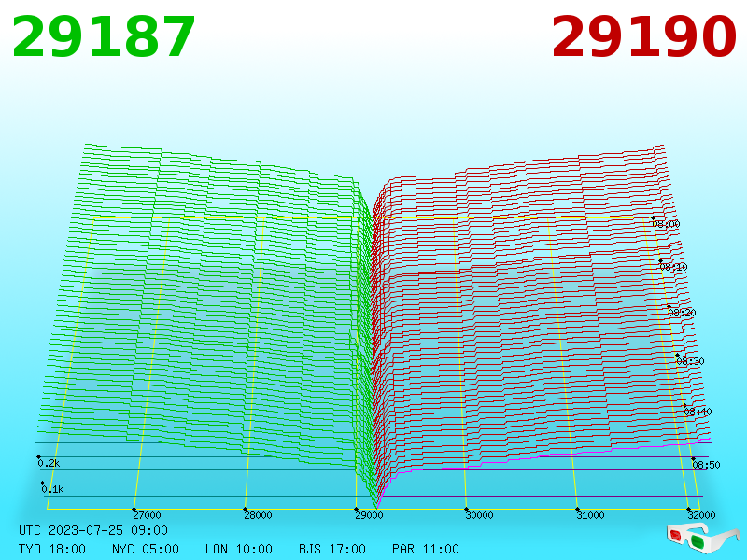This screenshot has width=747, height=560.
Task: Click the 08:00 time axis marker
Action: pos(666,224)
